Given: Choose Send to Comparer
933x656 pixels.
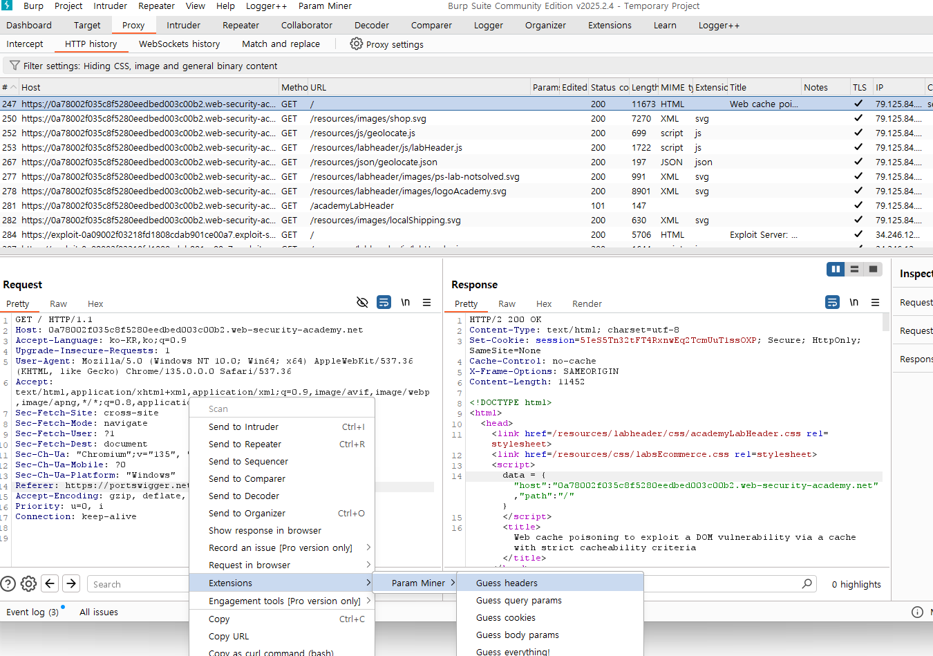Looking at the screenshot, I should tap(283, 478).
